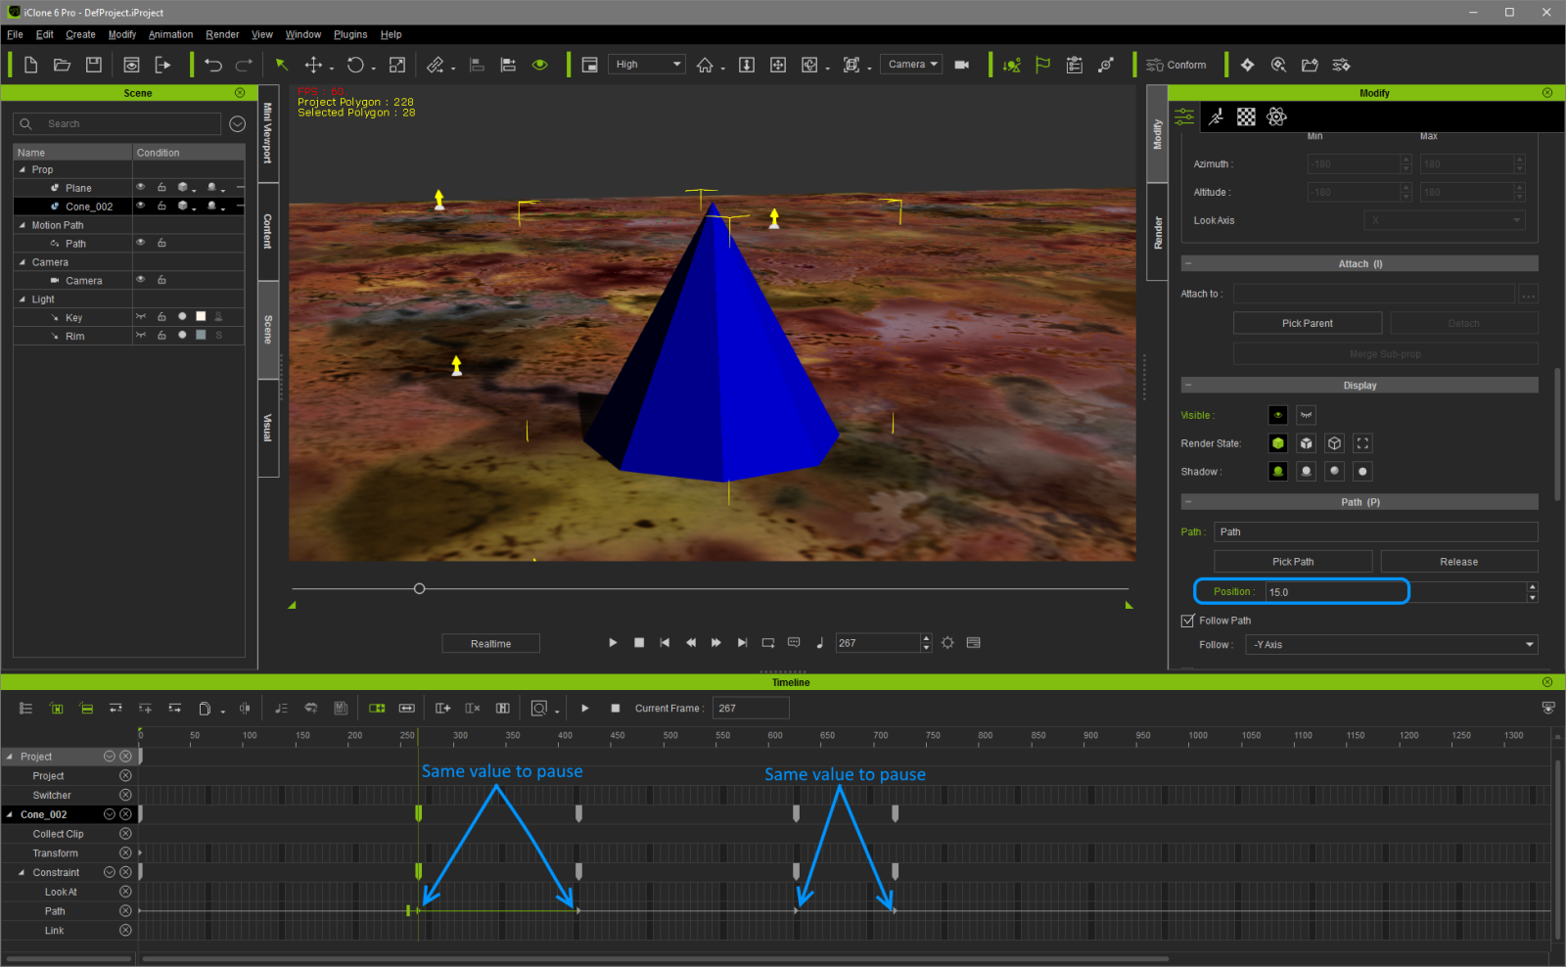Click the Current Frame input box
Viewport: 1566px width, 967px height.
pos(751,708)
